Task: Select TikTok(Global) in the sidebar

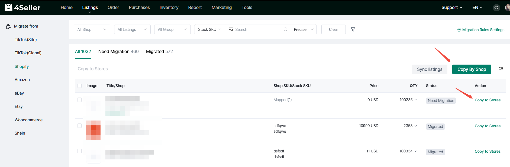Action: tap(28, 53)
